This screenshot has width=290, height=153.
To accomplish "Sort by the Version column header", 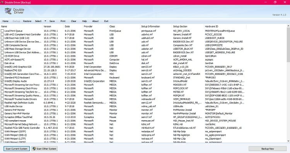I will [53, 26].
